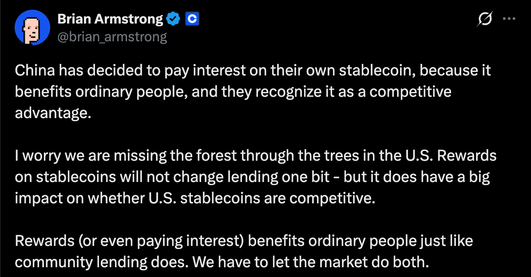Click the verification badge beside Brian Armstrong

point(173,19)
